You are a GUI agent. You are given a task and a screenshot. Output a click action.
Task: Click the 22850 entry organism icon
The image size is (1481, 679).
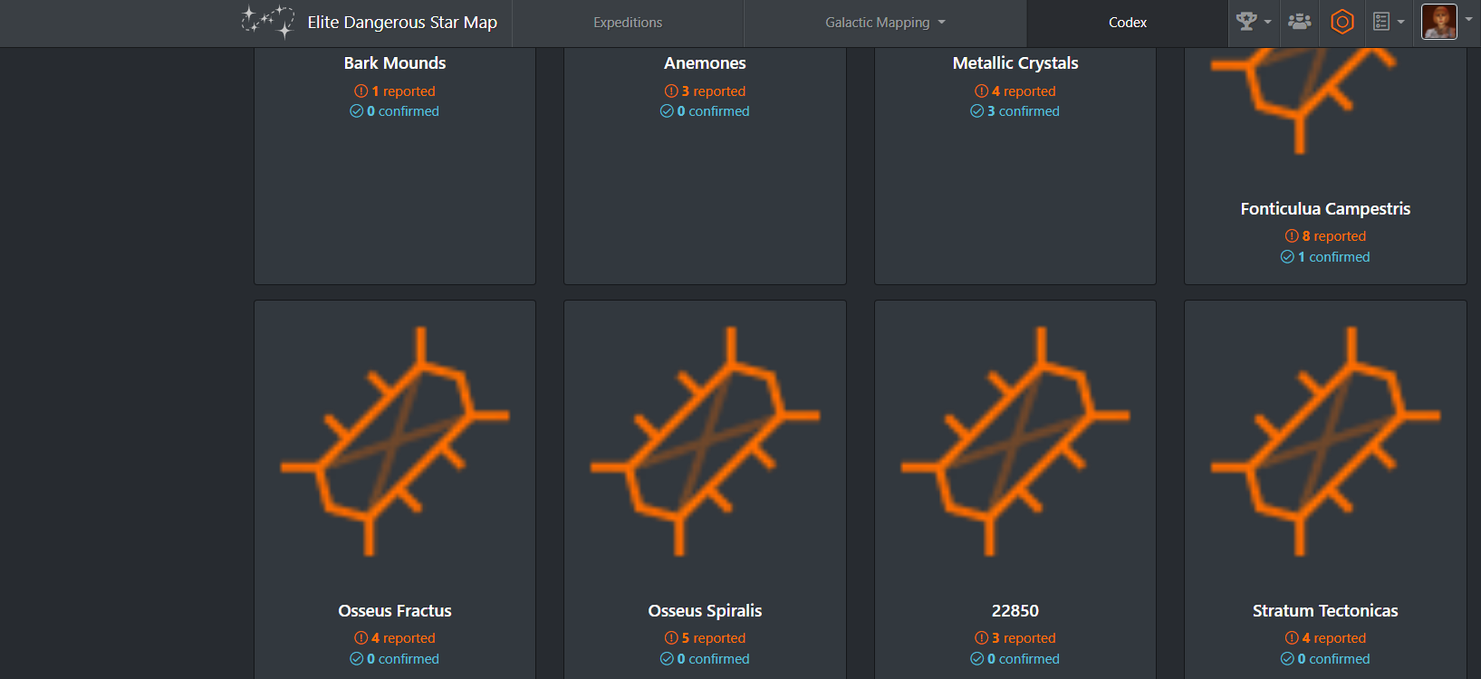pos(1015,442)
